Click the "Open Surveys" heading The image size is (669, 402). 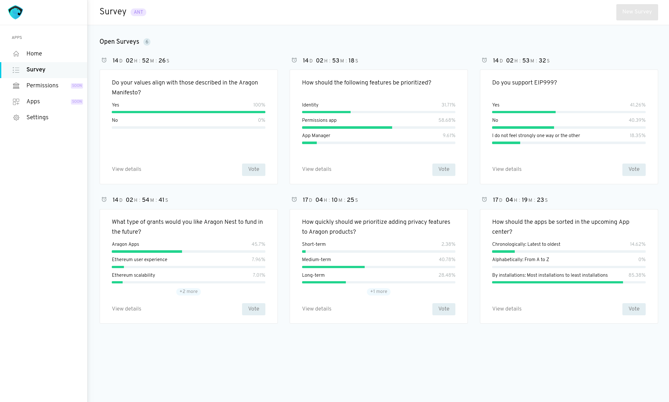tap(119, 42)
